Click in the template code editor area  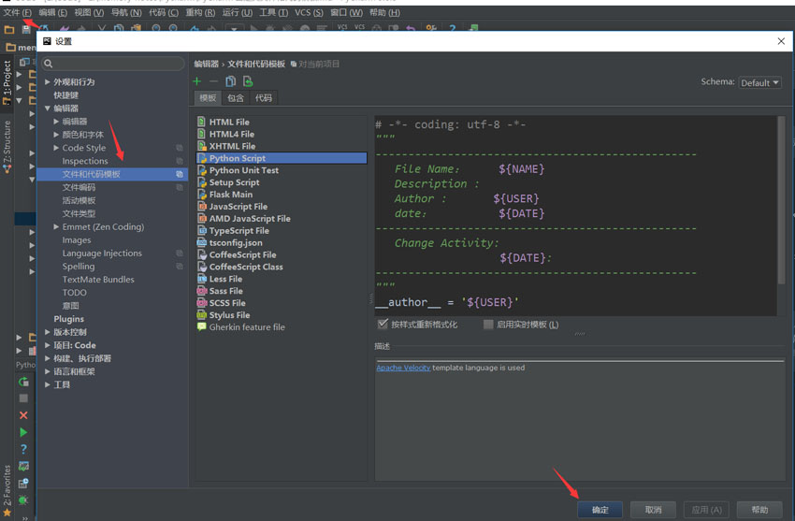pyautogui.click(x=575, y=215)
